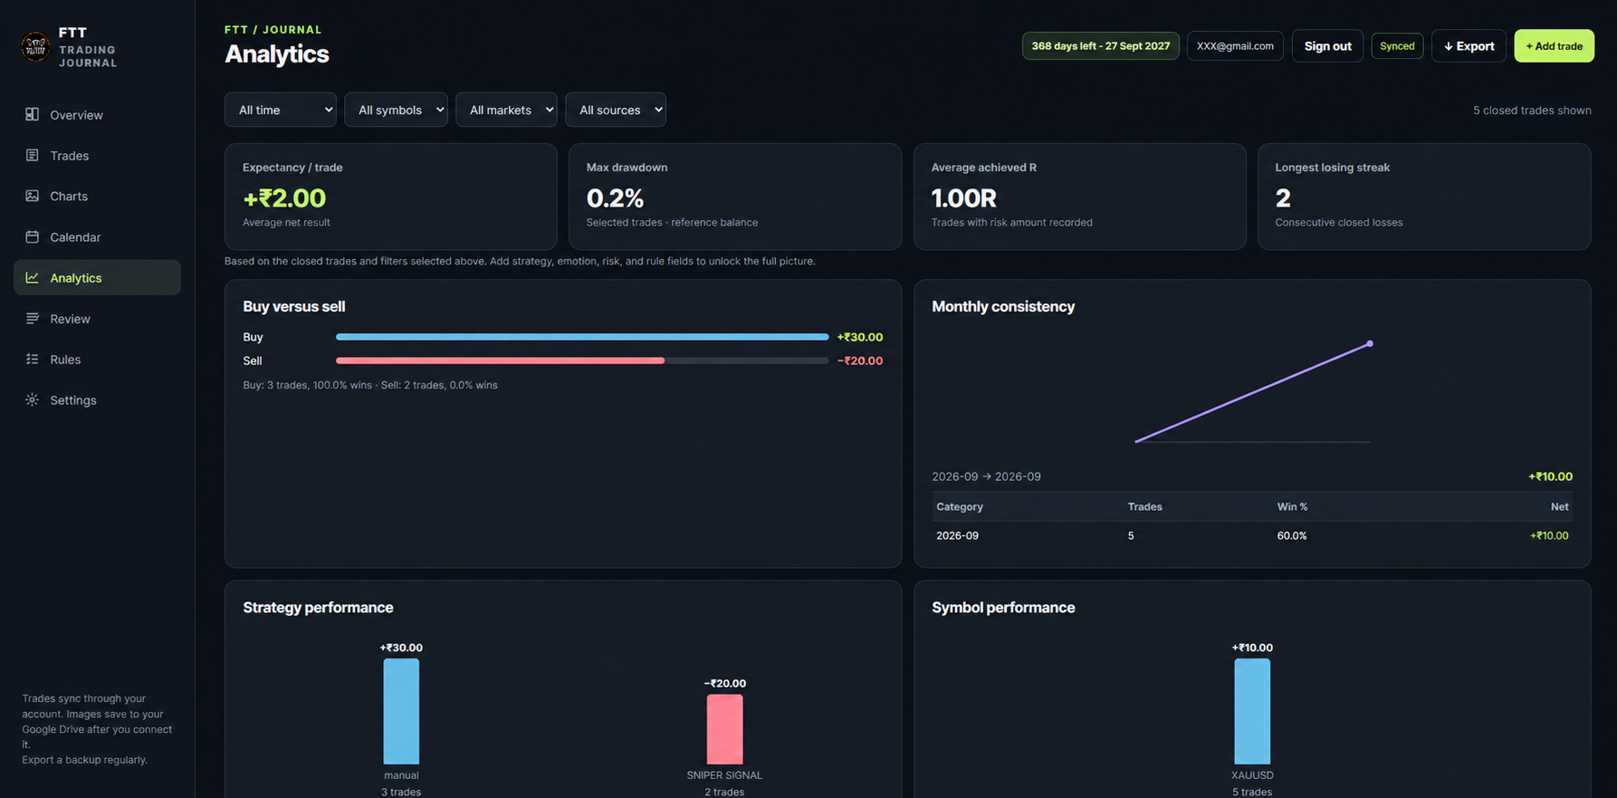
Task: Click the Overview sidebar icon
Action: point(32,114)
